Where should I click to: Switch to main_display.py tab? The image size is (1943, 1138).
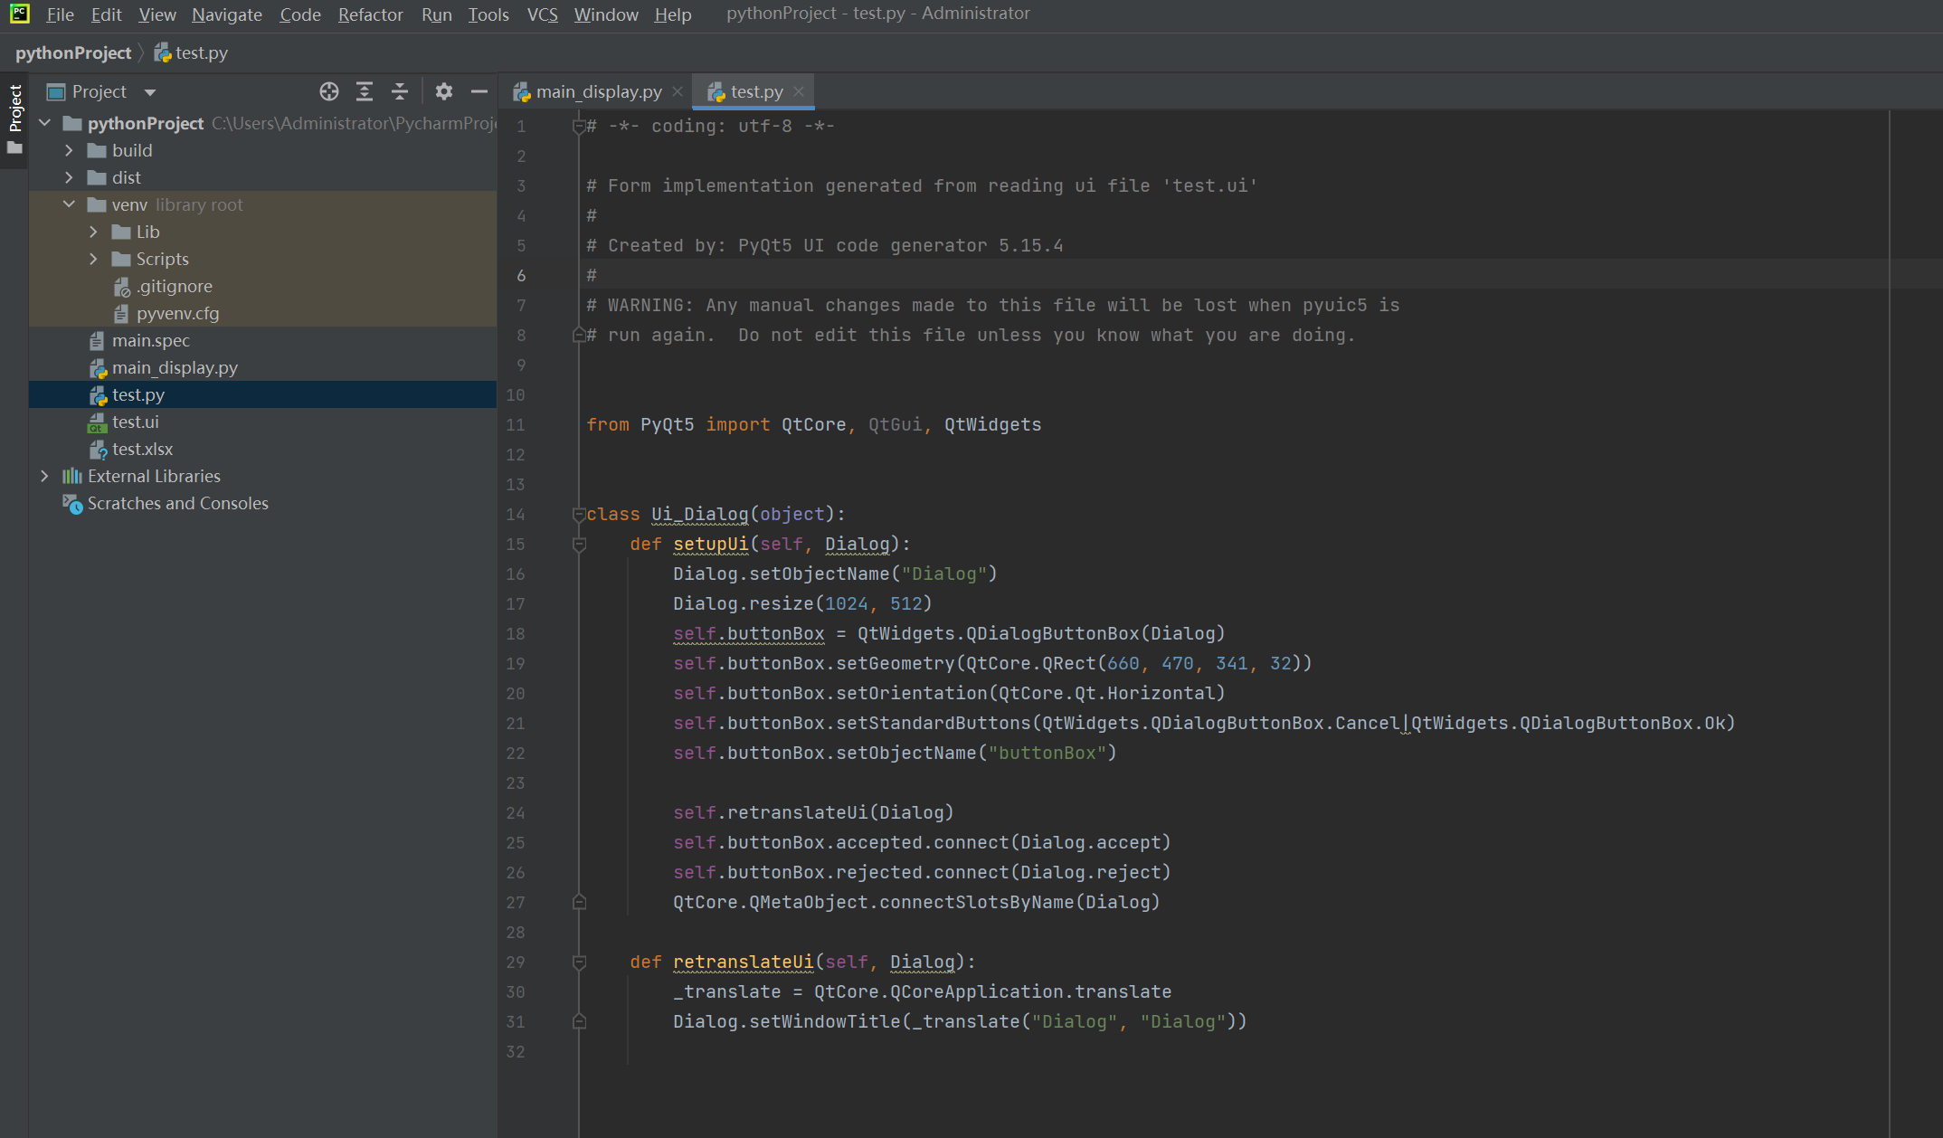[598, 91]
